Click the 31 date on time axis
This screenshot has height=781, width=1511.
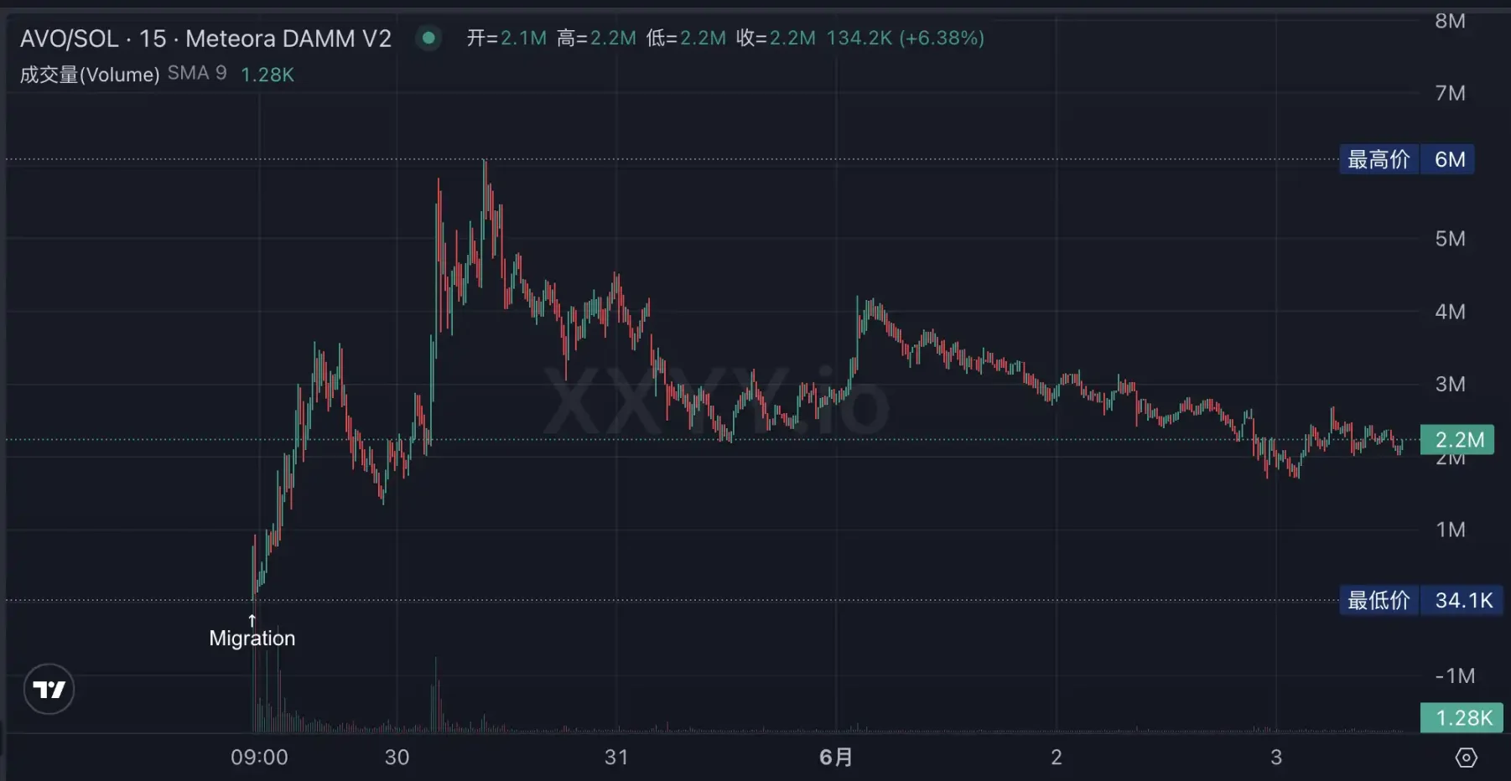(x=616, y=758)
